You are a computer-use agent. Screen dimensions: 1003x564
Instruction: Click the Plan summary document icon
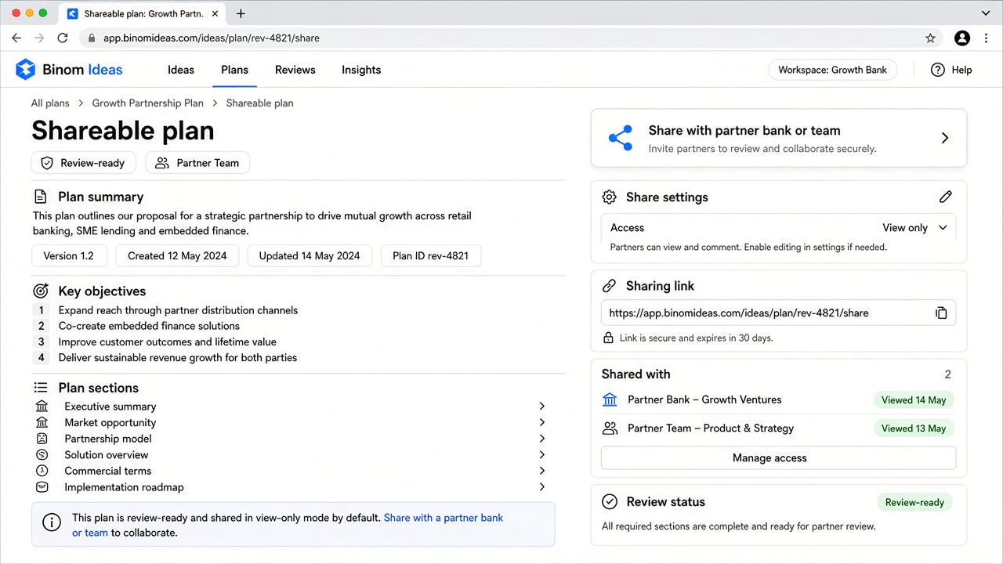click(x=41, y=197)
